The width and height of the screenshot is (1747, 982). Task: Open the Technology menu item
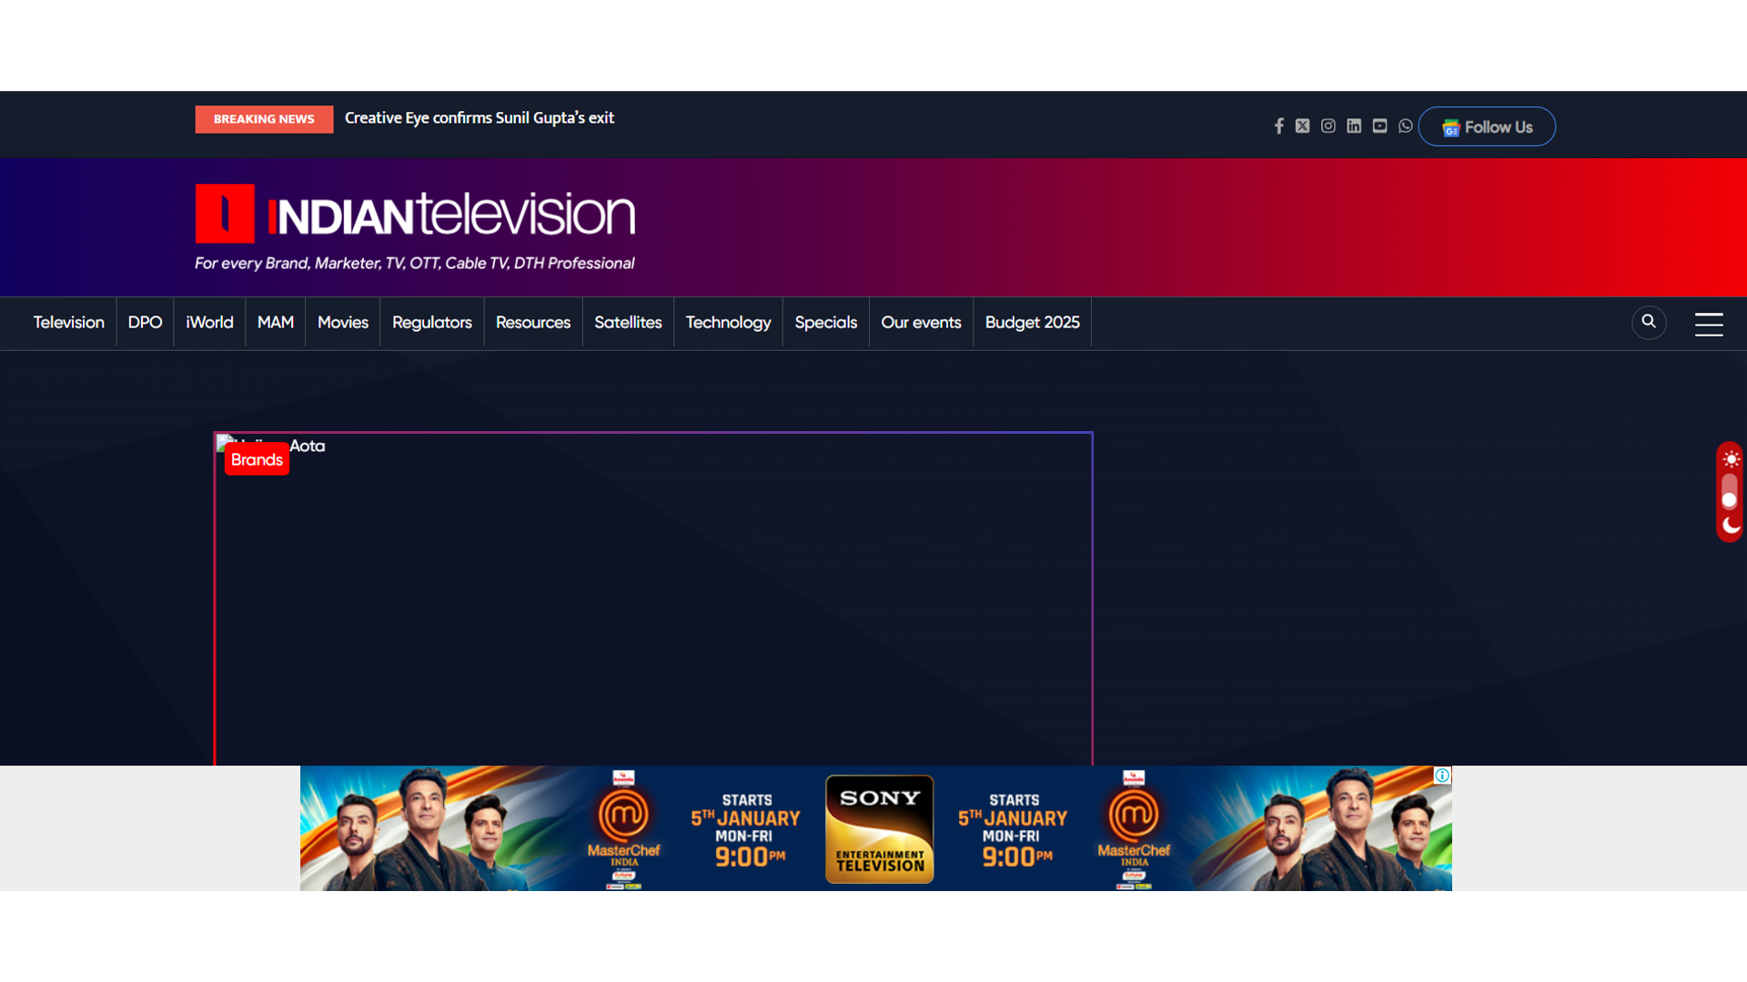728,323
